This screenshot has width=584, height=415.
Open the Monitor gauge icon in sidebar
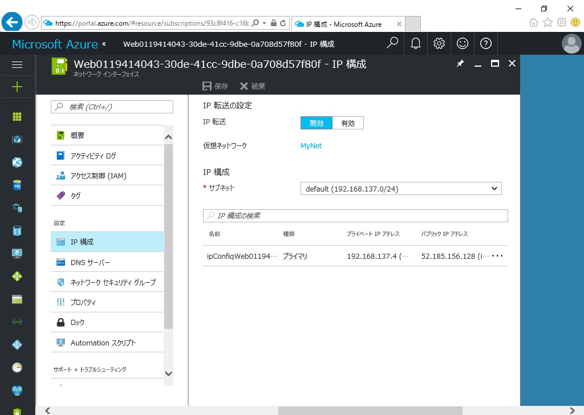[17, 367]
